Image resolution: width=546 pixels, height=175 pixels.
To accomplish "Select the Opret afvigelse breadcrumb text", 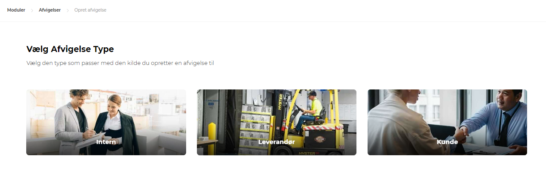I will [x=90, y=10].
